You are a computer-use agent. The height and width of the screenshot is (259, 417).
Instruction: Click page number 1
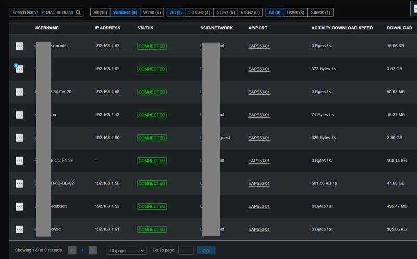pos(82,250)
